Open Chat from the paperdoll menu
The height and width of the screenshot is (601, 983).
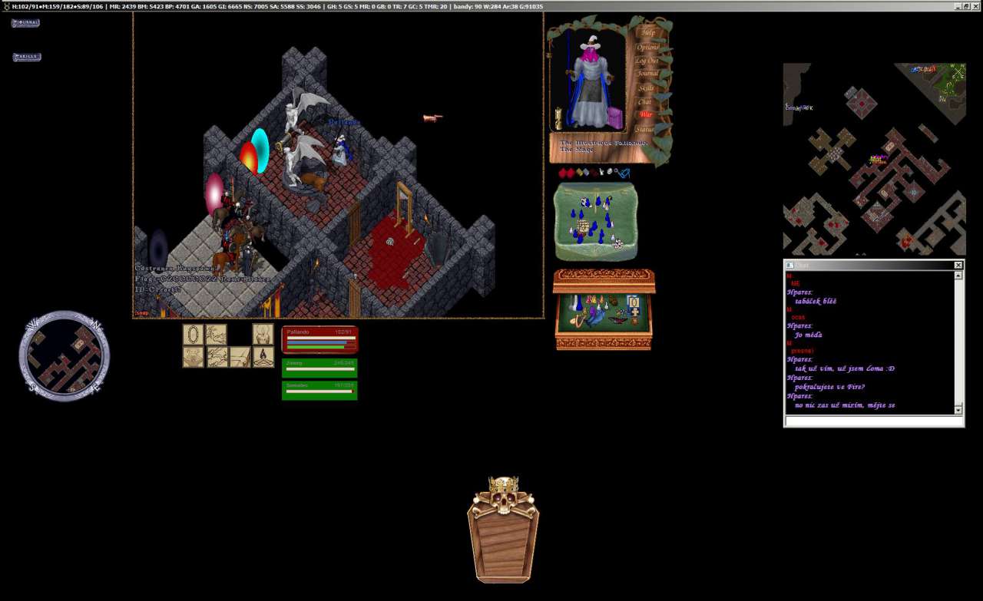click(x=645, y=102)
